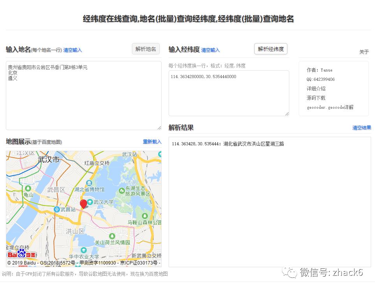Image resolution: width=375 pixels, height=289 pixels.
Task: Click the 武汉市 label on map
Action: (49, 159)
